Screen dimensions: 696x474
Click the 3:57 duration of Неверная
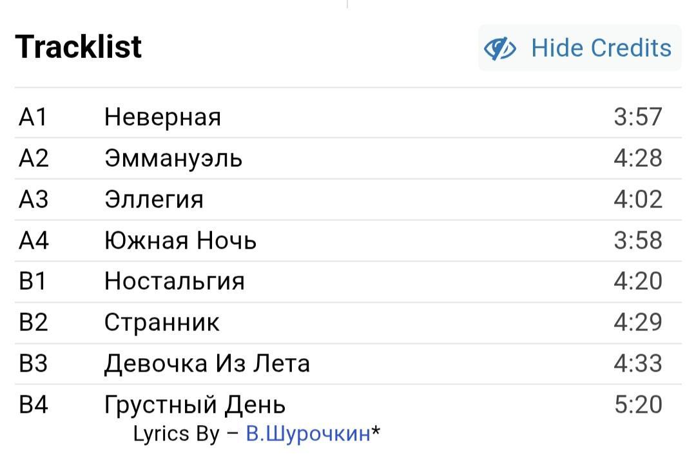click(x=638, y=117)
